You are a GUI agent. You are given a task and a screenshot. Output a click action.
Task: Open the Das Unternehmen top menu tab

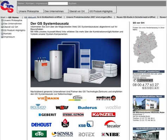click(x=54, y=11)
